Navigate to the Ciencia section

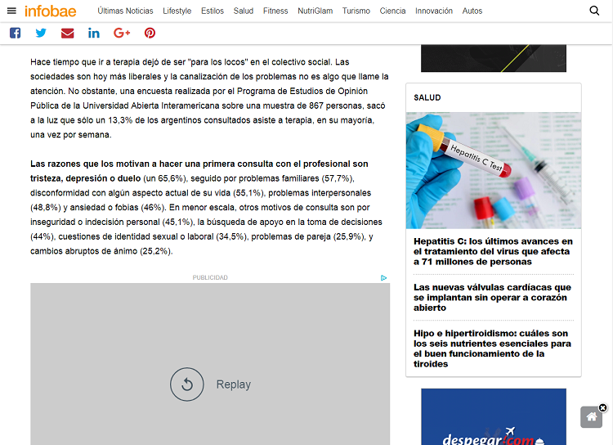coord(392,11)
